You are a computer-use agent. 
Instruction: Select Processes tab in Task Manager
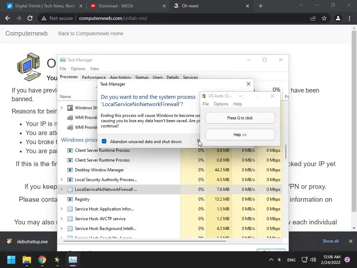point(69,77)
